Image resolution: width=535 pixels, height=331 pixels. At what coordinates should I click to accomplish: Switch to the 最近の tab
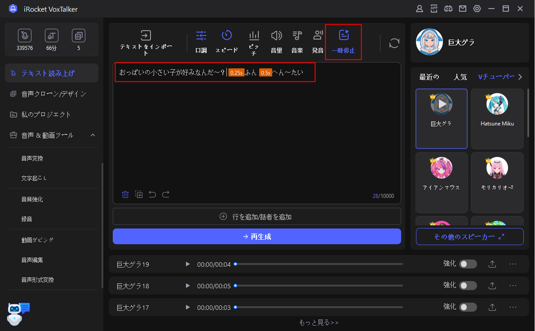click(429, 77)
